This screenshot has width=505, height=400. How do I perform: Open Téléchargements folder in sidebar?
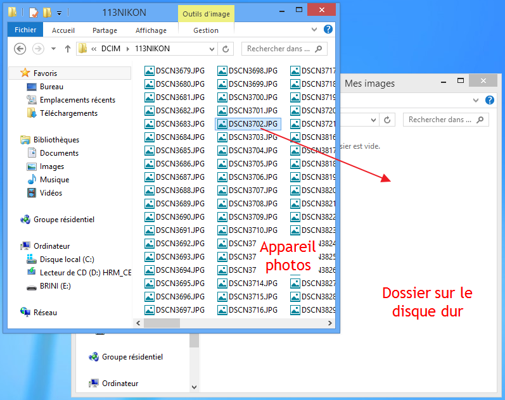[62, 113]
